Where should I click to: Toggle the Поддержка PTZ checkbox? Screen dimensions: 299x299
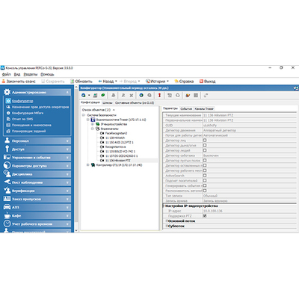click(205, 216)
